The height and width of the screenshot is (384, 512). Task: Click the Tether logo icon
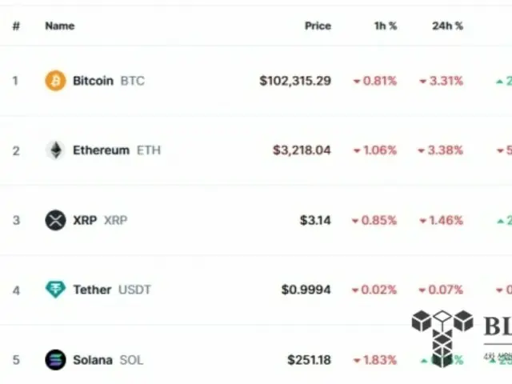coord(55,290)
